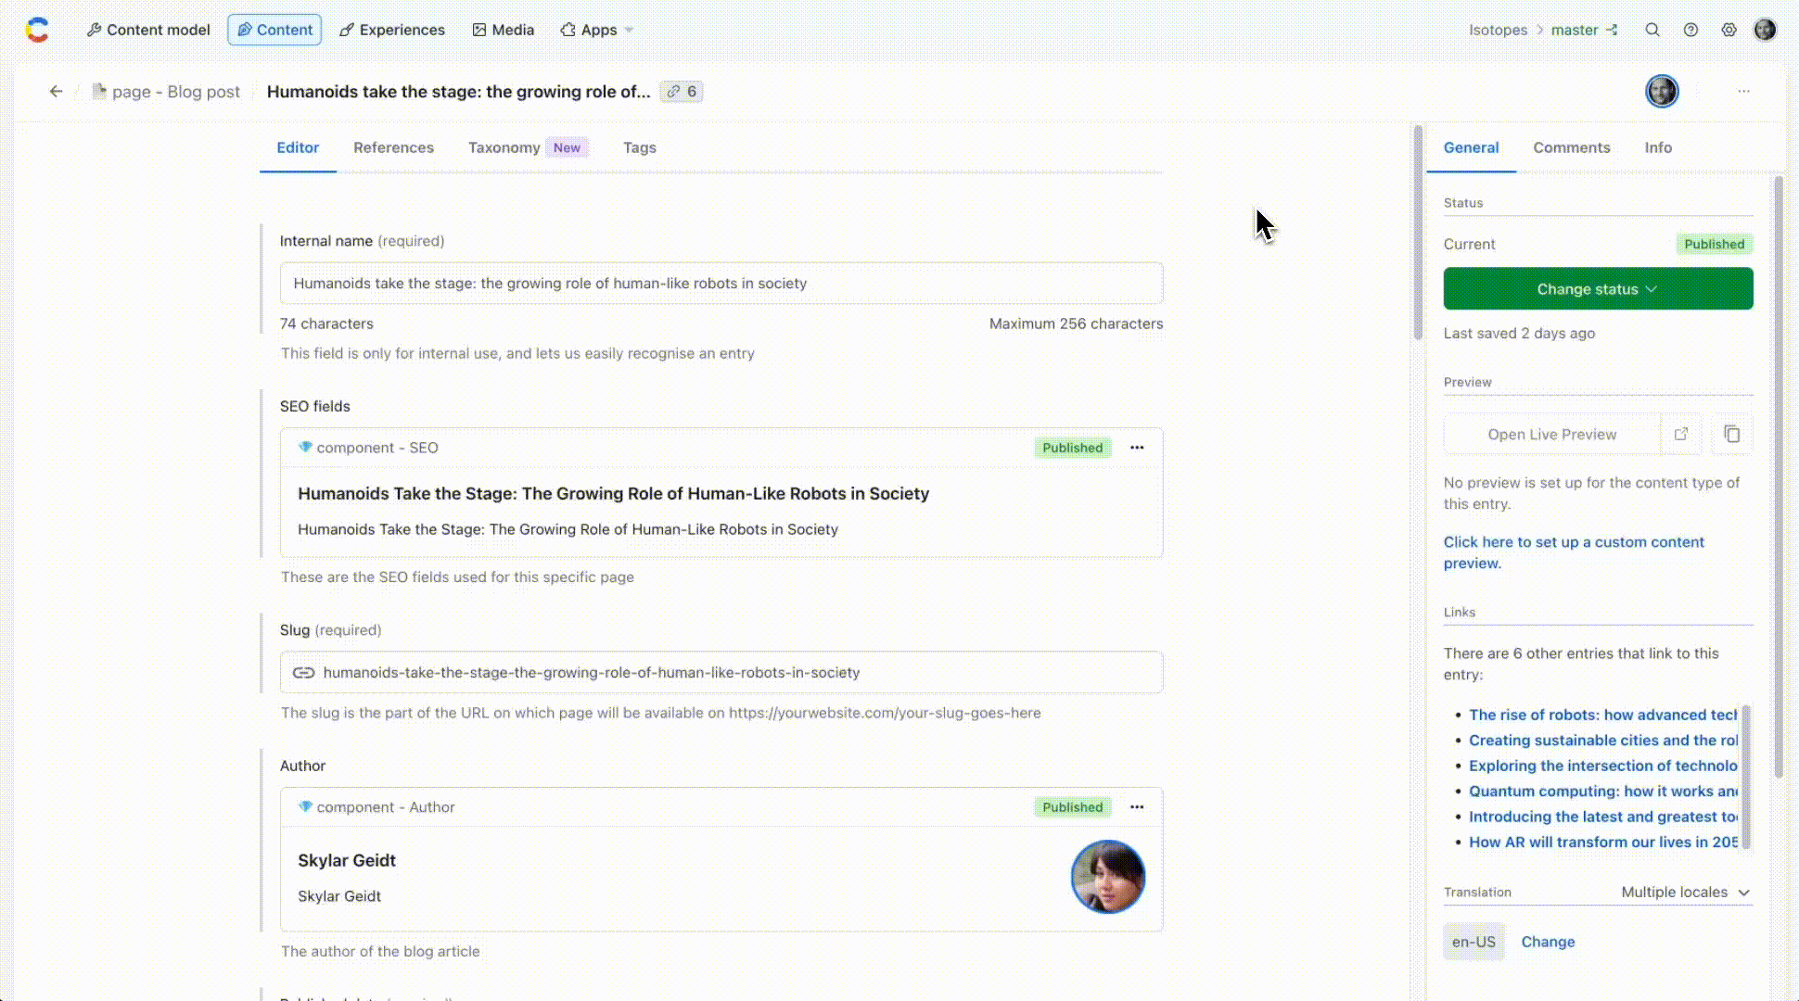Click the back arrow icon
The image size is (1799, 1001).
(57, 91)
